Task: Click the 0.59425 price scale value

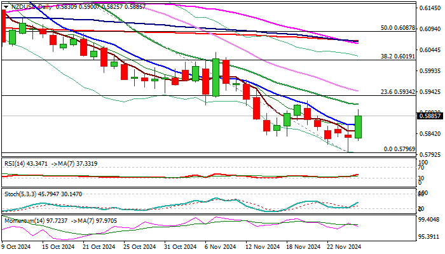Action: [430, 91]
